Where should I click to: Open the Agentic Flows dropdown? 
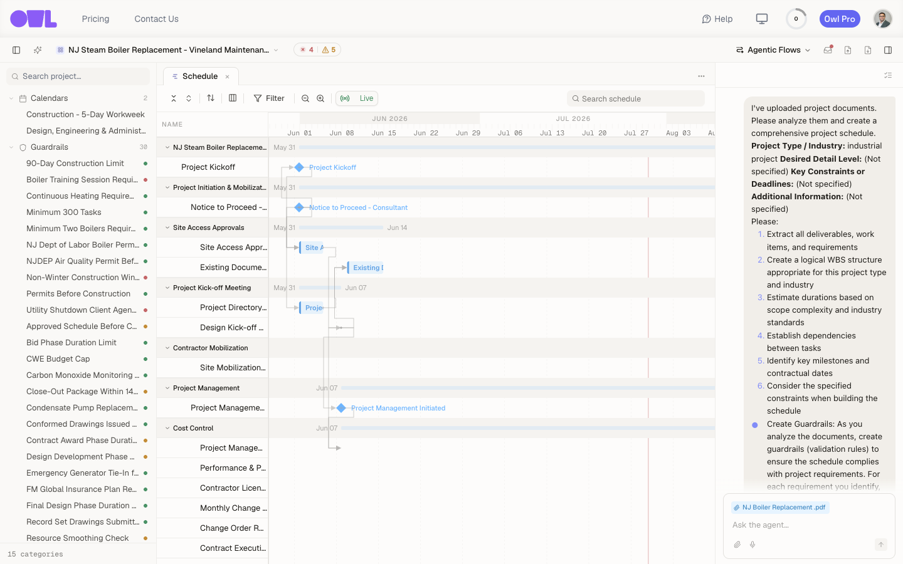773,50
